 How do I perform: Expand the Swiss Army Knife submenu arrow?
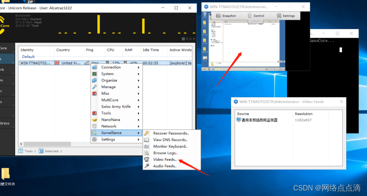[x=139, y=107]
